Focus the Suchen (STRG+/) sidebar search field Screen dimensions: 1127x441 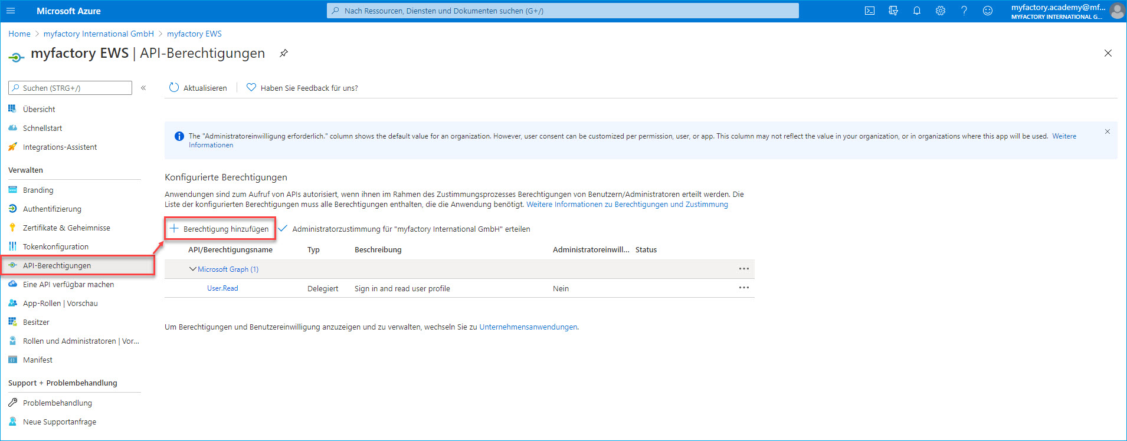pyautogui.click(x=70, y=88)
